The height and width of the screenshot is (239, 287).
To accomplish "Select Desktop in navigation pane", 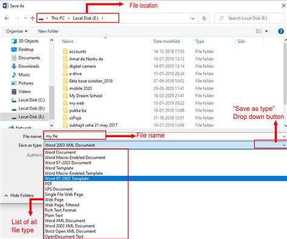I will pos(22,50).
